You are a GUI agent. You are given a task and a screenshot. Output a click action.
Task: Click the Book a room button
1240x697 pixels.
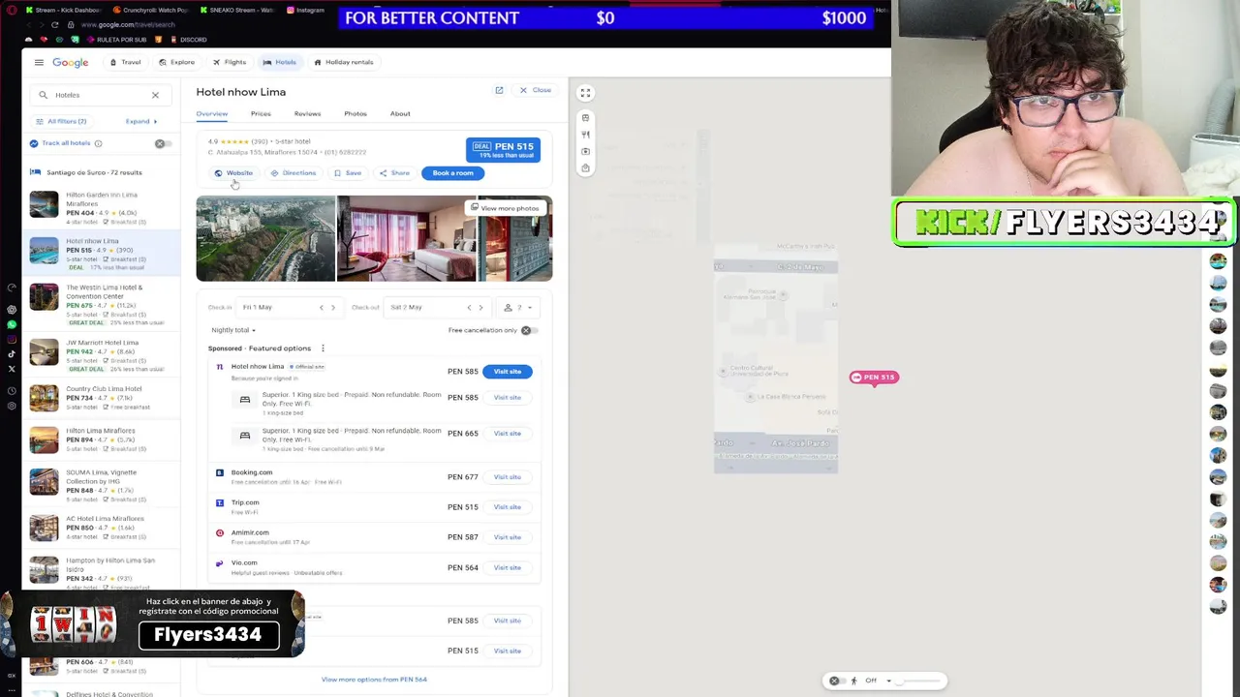pyautogui.click(x=452, y=173)
